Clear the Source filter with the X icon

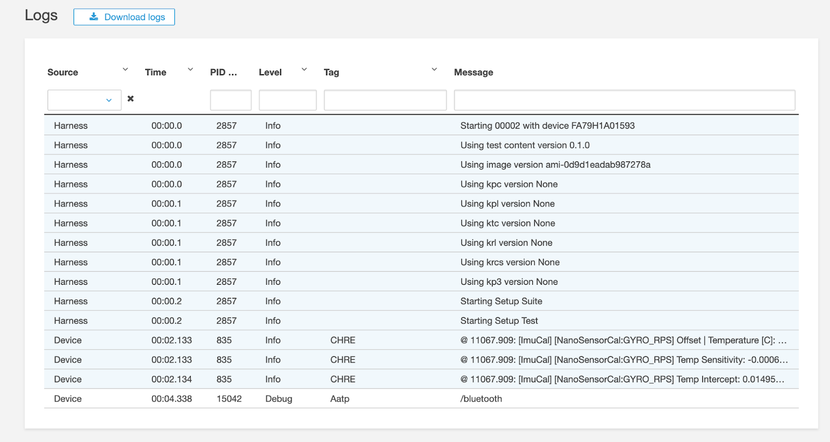(x=131, y=99)
